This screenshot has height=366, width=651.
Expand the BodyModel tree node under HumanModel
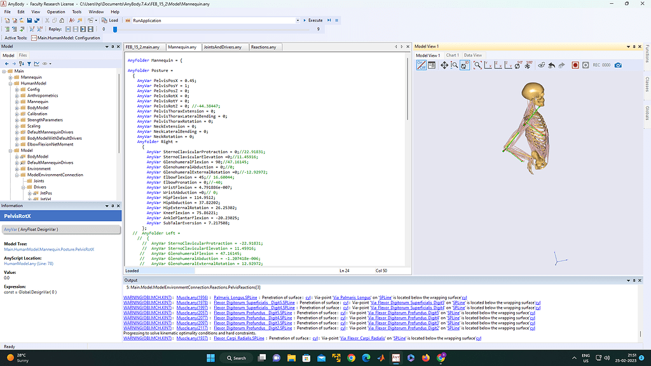pyautogui.click(x=17, y=107)
